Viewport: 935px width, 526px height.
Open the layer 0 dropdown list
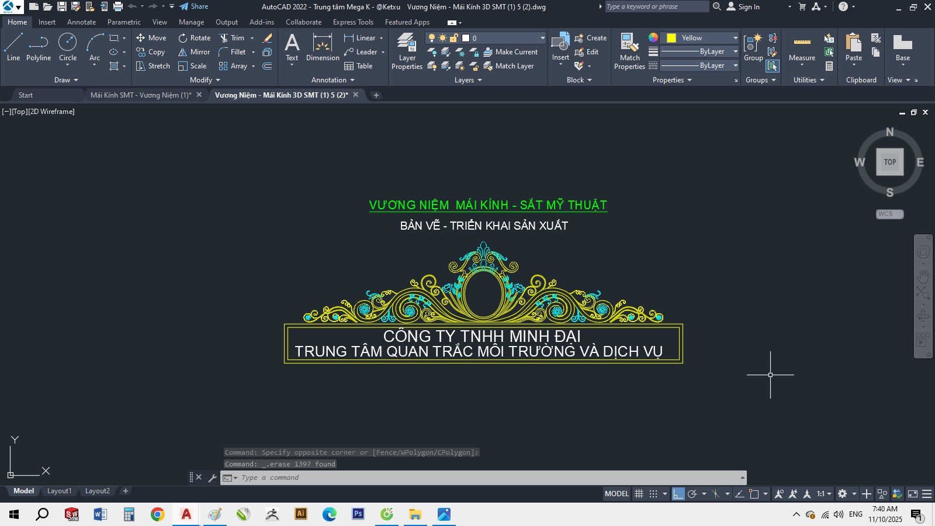542,38
